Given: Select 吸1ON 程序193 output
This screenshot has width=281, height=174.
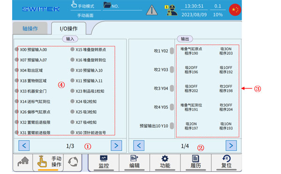Looking at the screenshot, I should pyautogui.click(x=226, y=126).
